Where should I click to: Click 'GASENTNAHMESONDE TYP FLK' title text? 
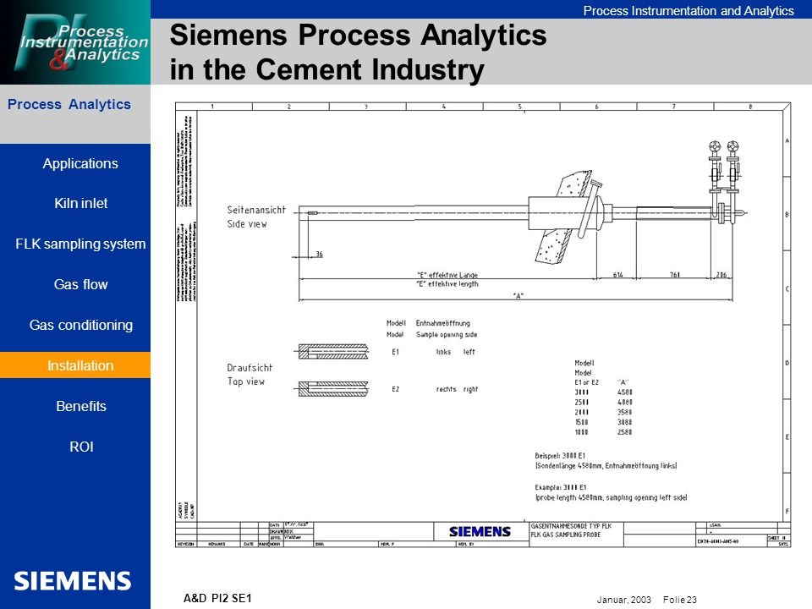click(571, 526)
